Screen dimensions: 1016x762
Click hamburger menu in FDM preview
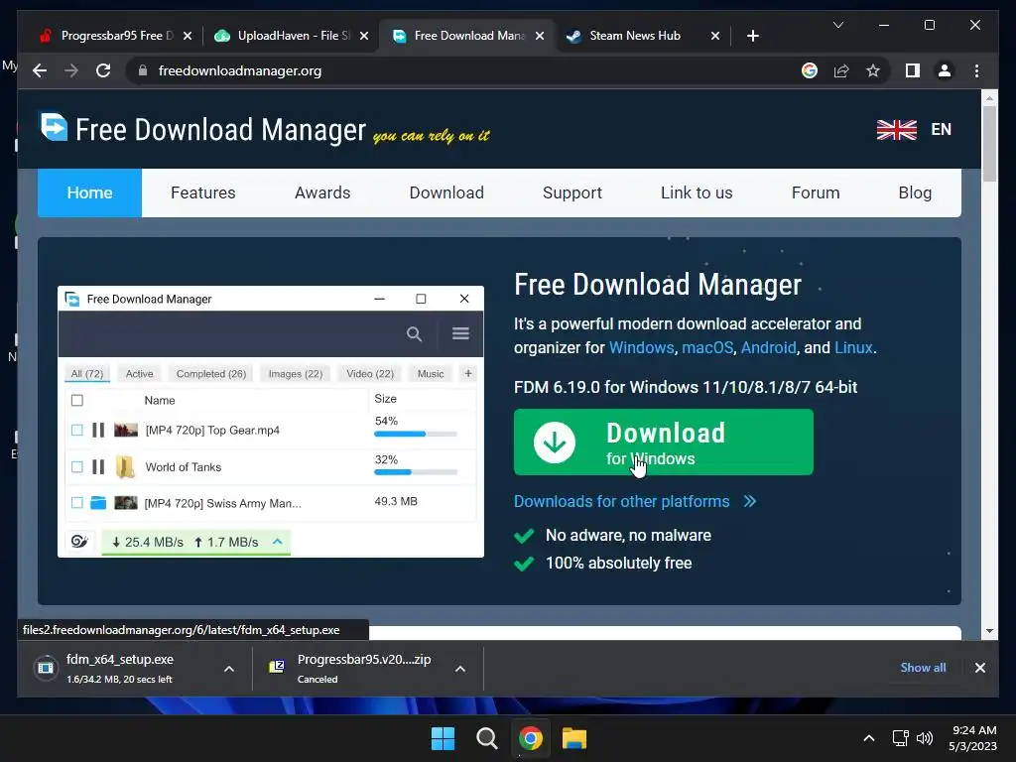coord(460,333)
